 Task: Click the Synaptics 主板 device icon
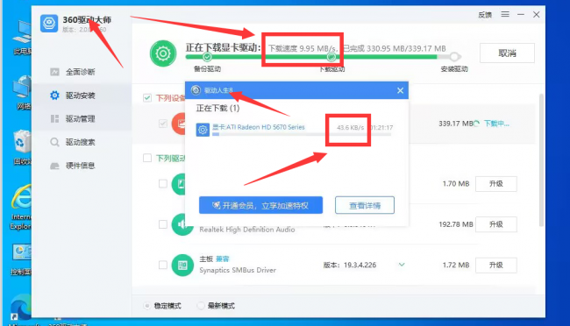point(182,266)
